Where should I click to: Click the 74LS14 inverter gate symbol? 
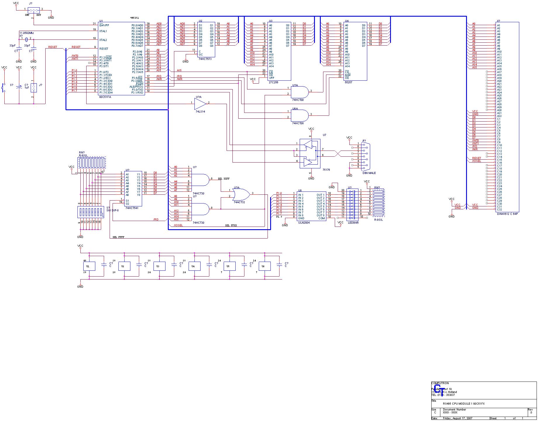pos(200,102)
